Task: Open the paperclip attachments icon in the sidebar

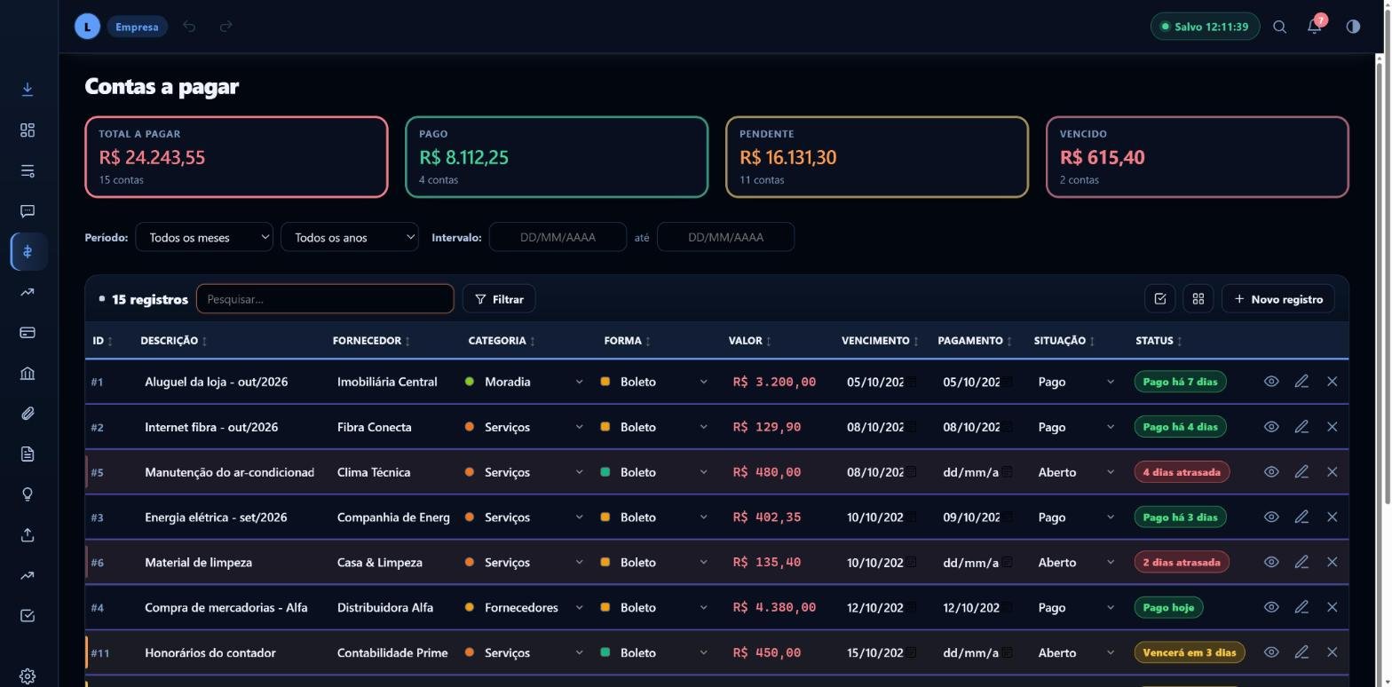Action: tap(28, 414)
